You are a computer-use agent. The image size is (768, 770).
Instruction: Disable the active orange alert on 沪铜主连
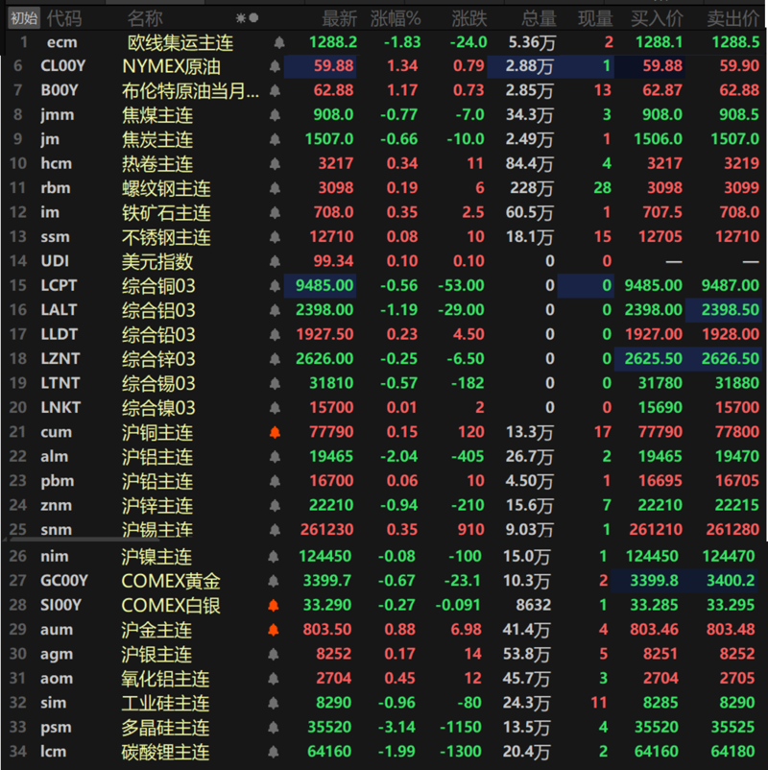click(x=276, y=432)
